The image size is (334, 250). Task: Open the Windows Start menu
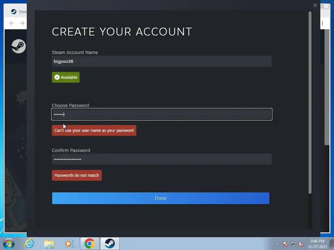pos(9,243)
